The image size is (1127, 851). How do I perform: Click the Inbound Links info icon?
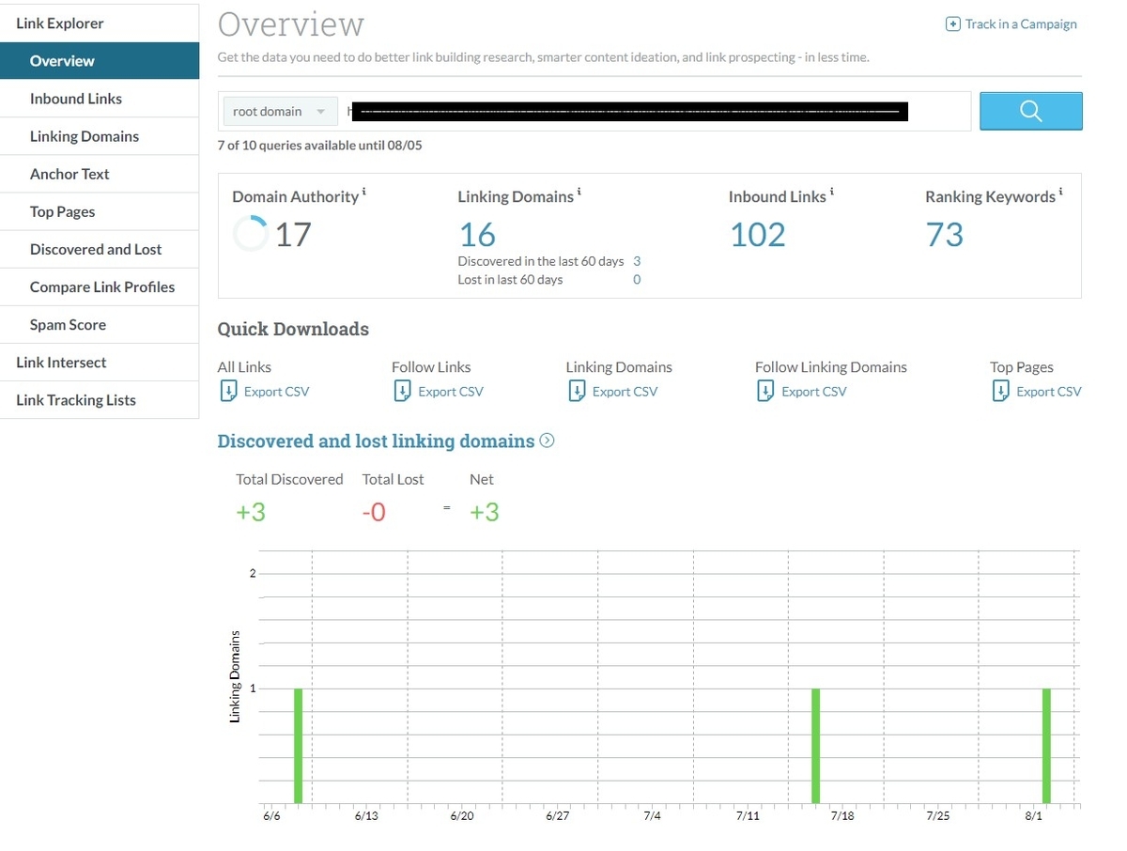click(x=832, y=193)
